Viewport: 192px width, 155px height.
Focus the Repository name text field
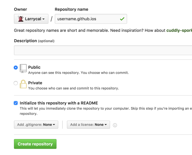tap(87, 19)
